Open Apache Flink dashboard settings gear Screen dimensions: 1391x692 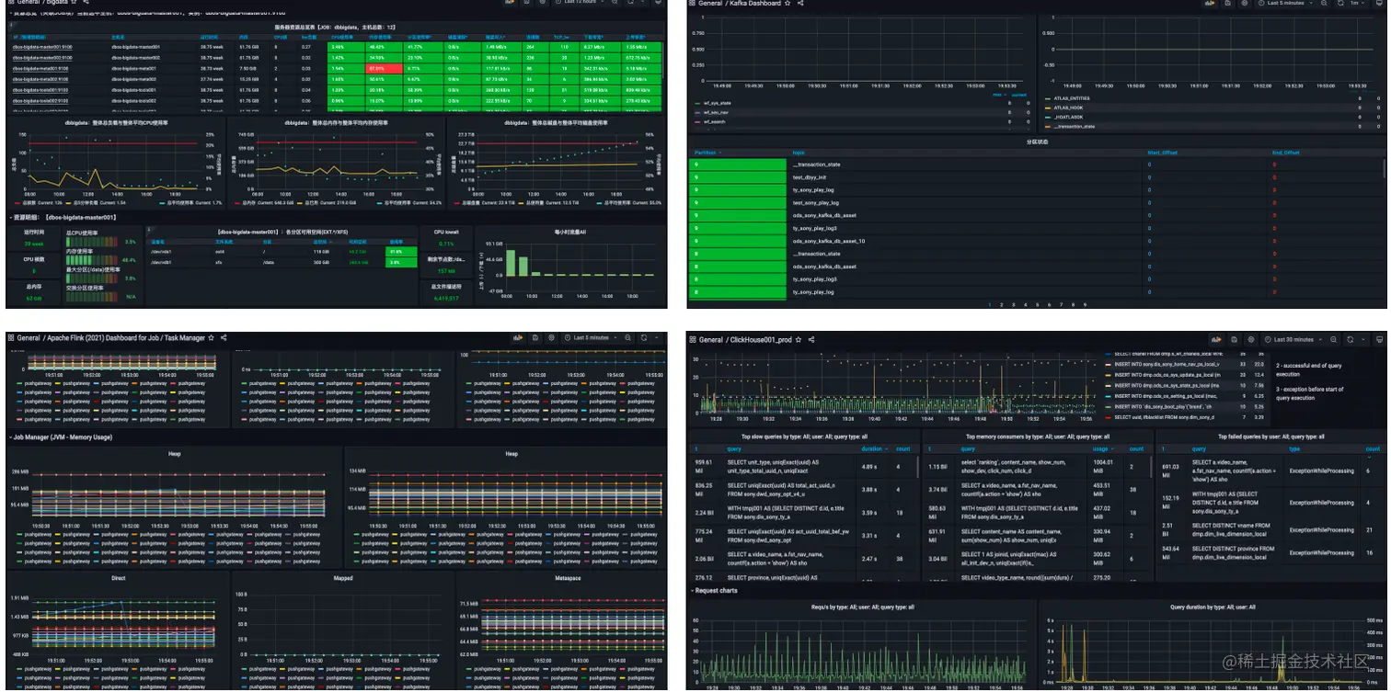point(551,338)
